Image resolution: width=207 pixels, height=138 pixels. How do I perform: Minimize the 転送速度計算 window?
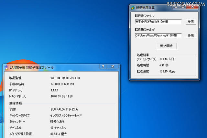(x=176, y=7)
